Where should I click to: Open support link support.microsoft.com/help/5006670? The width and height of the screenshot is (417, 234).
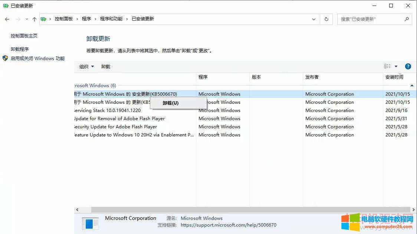pos(229,225)
